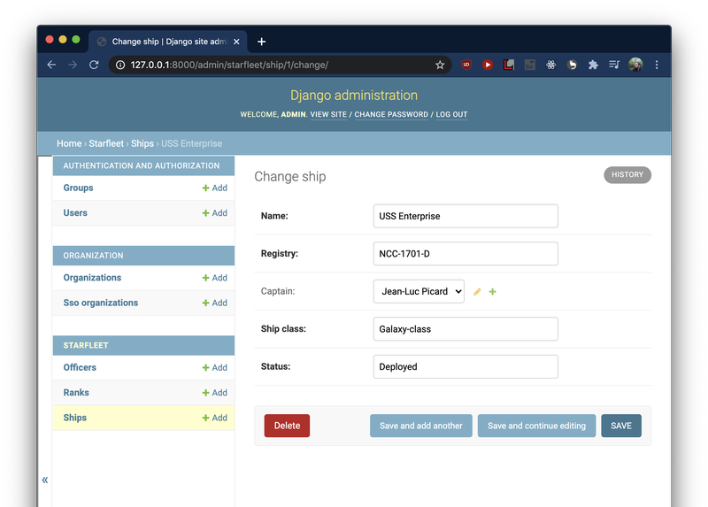Open the uBlock Origin shield extension
The image size is (708, 507).
coord(466,65)
